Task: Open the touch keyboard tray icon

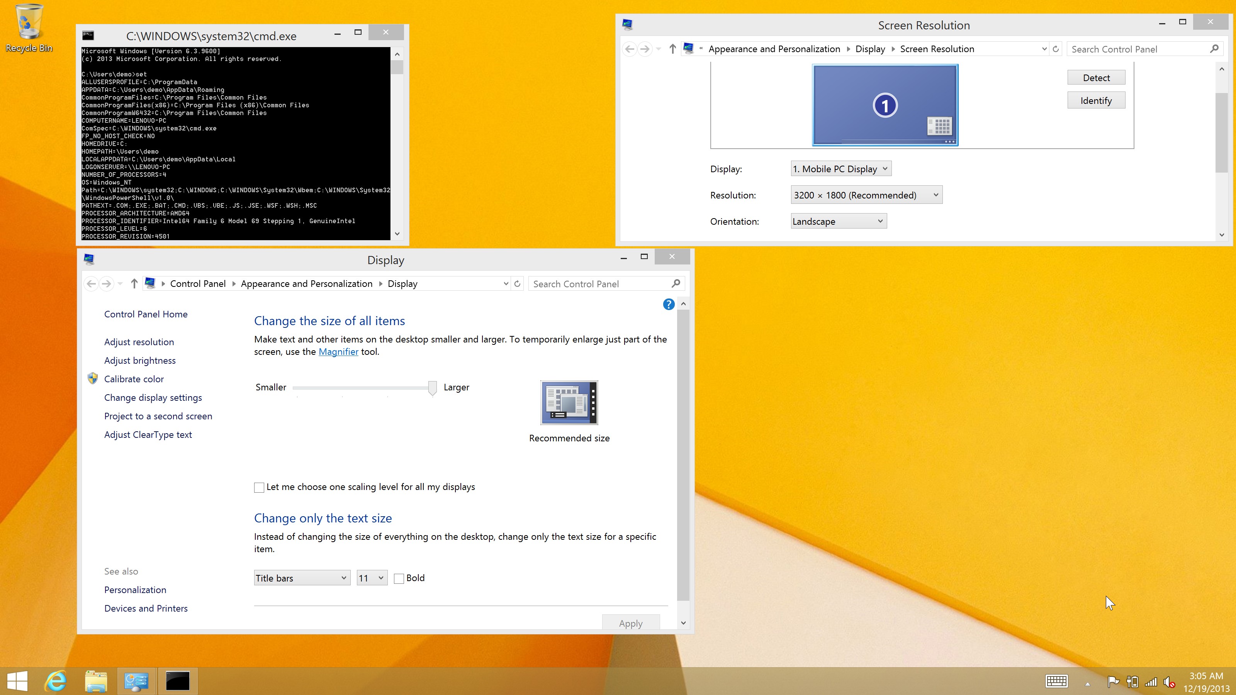Action: [x=1056, y=681]
